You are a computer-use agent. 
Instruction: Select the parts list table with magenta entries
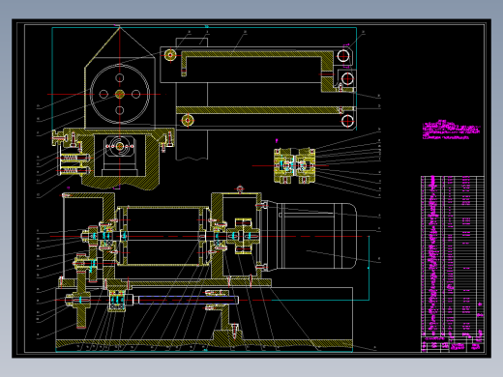tap(453, 256)
